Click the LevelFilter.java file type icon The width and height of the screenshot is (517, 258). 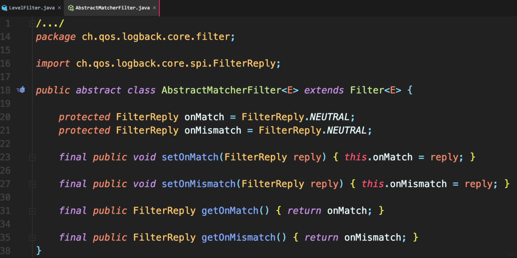(4, 8)
